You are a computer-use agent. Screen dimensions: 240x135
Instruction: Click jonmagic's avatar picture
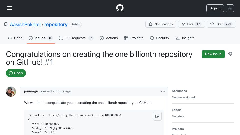point(11,92)
